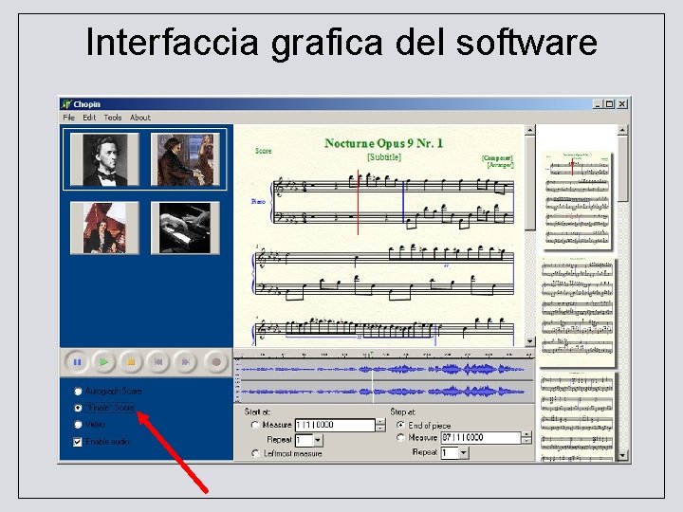This screenshot has height=512, width=683.
Task: Click the second score page thumbnail
Action: pos(577,311)
